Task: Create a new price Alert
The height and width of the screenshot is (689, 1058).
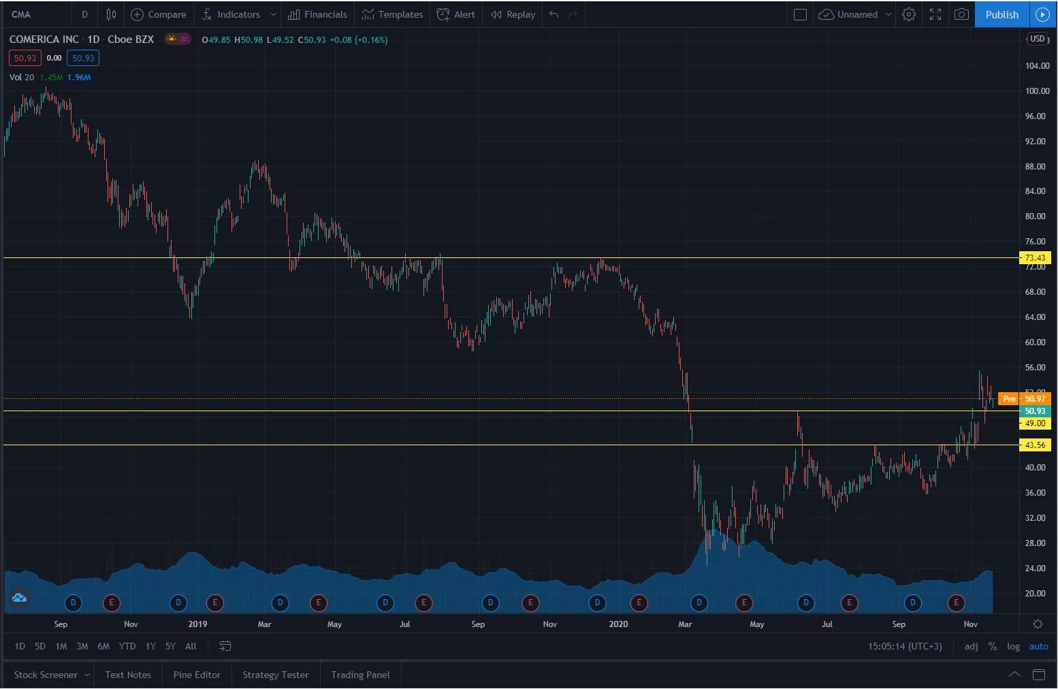Action: pos(455,14)
